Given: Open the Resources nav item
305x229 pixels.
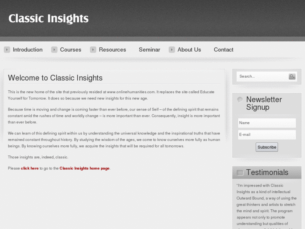Looking at the screenshot, I should point(112,50).
